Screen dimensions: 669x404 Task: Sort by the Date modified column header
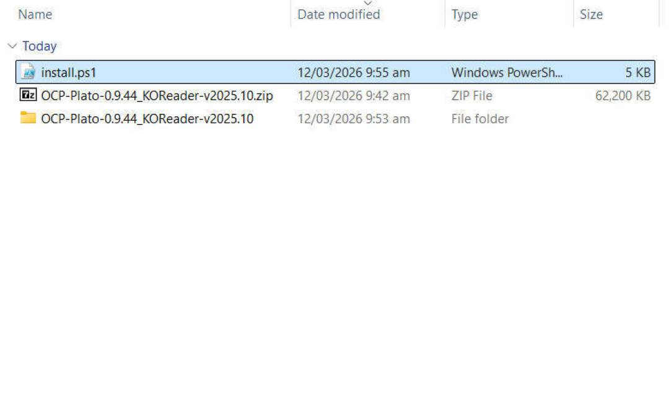click(x=338, y=14)
